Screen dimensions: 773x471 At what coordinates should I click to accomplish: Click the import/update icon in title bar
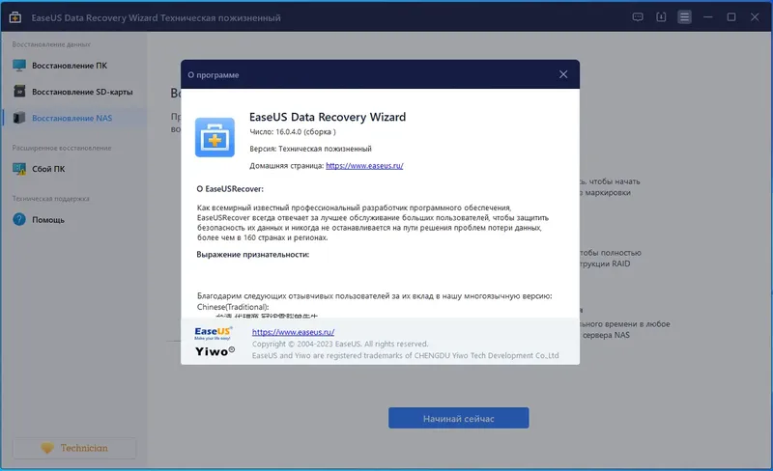point(661,17)
